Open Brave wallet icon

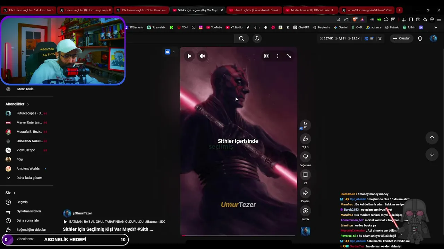click(x=418, y=19)
